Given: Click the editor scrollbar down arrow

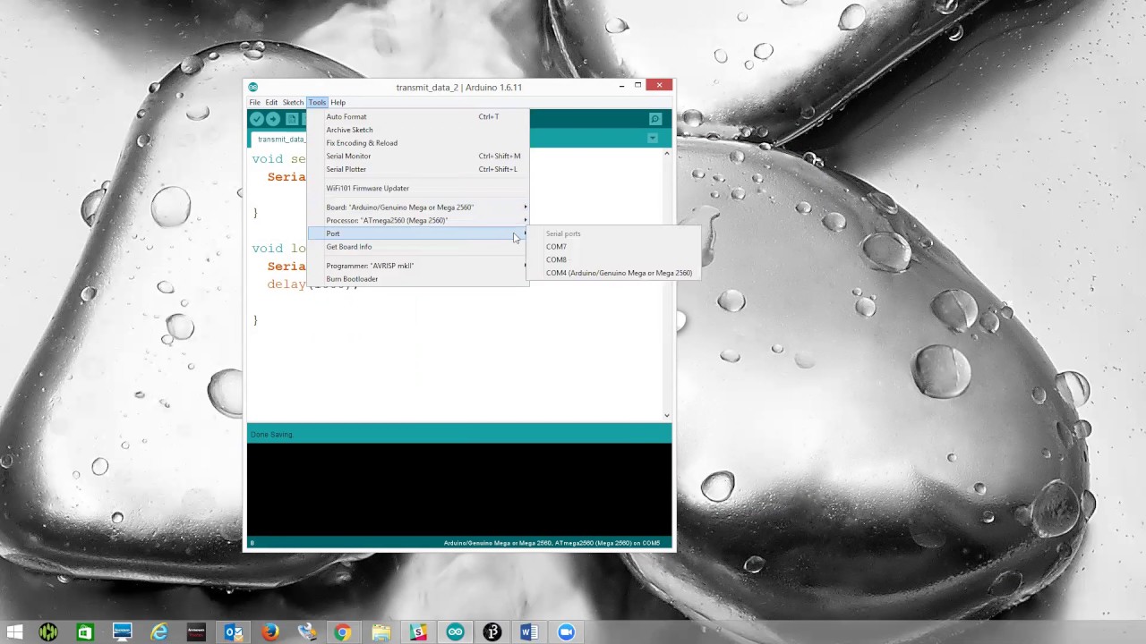Looking at the screenshot, I should [x=666, y=415].
